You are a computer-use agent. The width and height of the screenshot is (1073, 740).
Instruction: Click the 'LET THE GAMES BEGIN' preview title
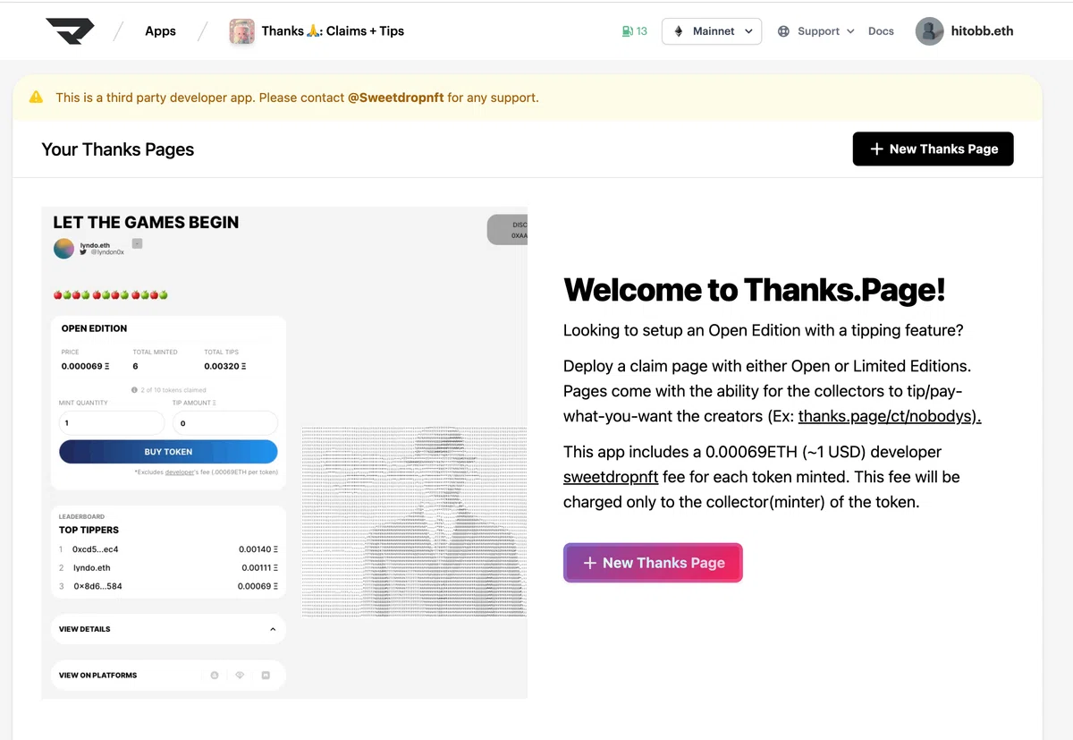[146, 223]
